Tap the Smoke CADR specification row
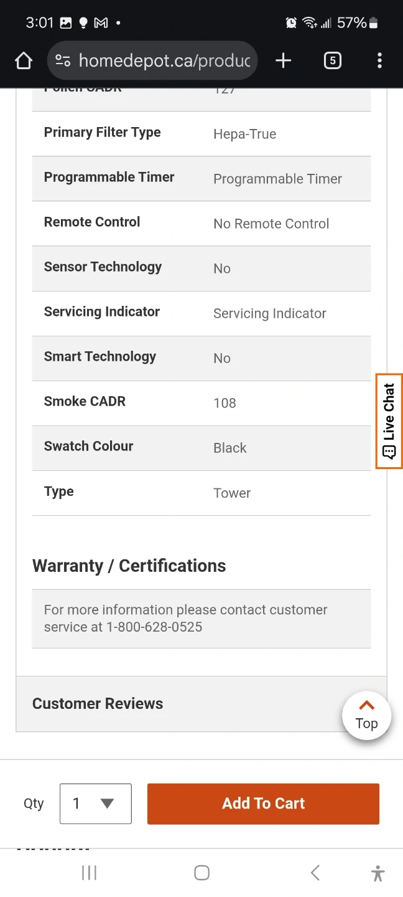The image size is (403, 897). [x=201, y=402]
